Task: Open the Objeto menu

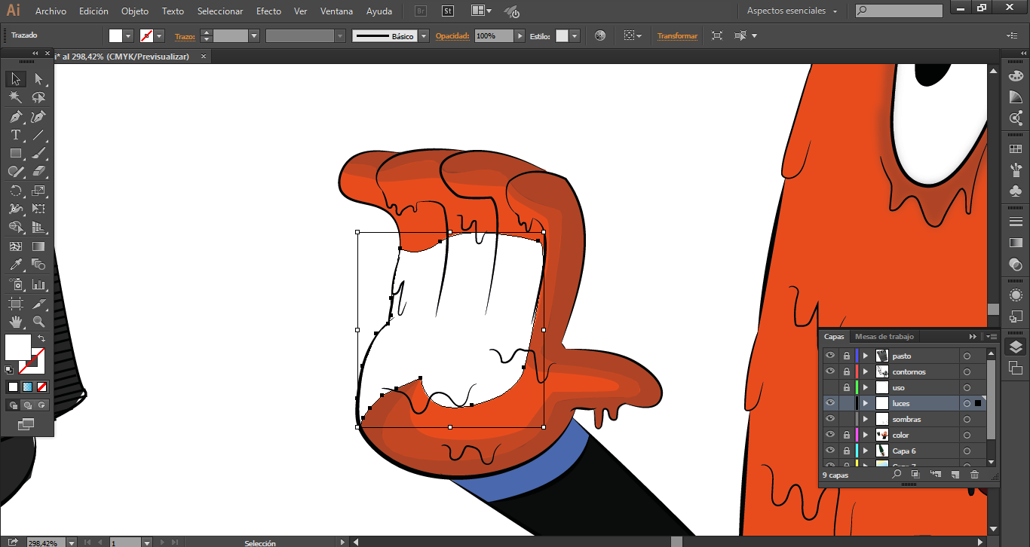Action: 135,11
